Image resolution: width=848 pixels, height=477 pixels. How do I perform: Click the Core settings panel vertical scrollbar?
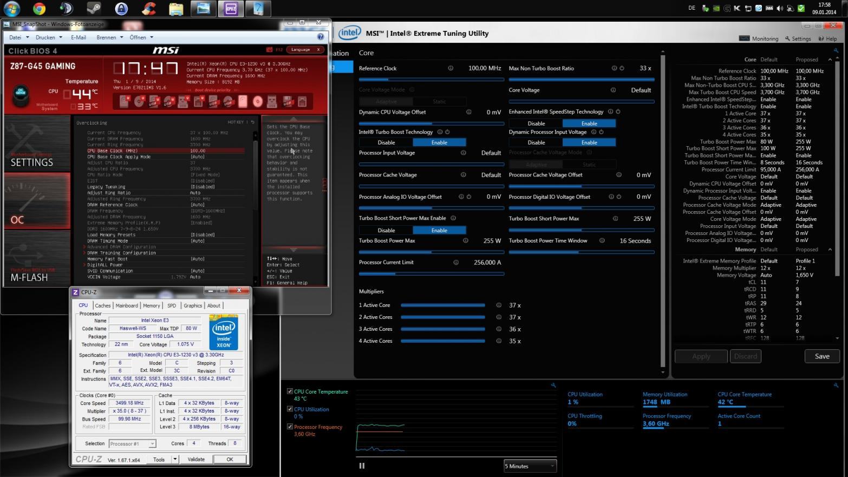(663, 212)
